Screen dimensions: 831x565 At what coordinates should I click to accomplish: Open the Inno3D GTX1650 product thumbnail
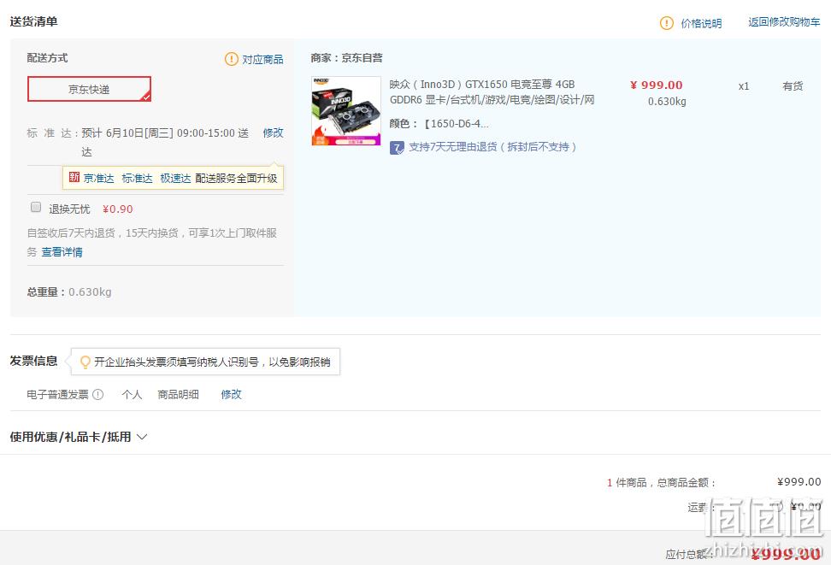(346, 111)
